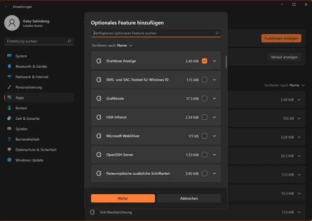This screenshot has height=221, width=312.
Task: Click the Bluetooth & Geräte sidebar icon
Action: 9,66
